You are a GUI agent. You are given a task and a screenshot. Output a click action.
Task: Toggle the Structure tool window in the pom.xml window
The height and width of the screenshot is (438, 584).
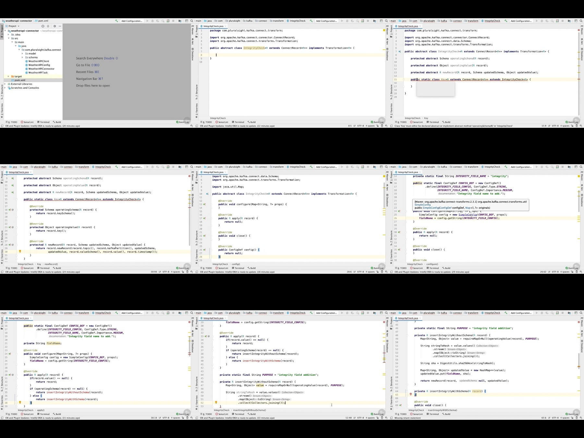click(2, 91)
